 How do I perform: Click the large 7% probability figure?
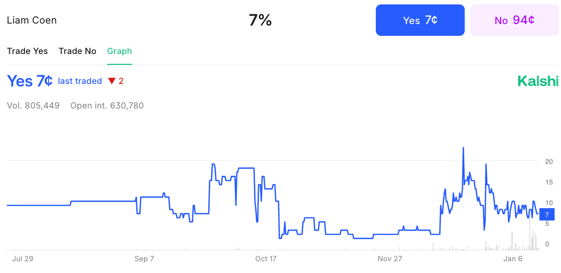click(x=260, y=20)
